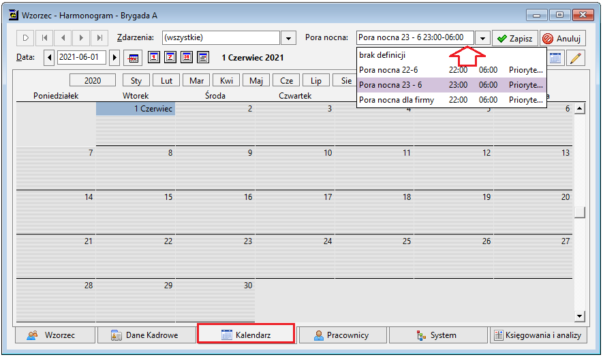Switch to the Kalendarz tab

coord(246,335)
